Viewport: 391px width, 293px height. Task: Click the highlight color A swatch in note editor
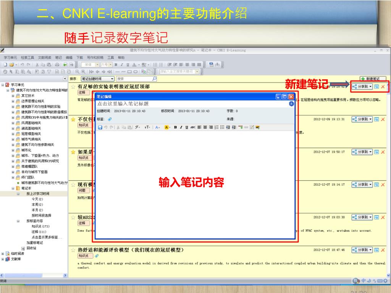point(166,127)
